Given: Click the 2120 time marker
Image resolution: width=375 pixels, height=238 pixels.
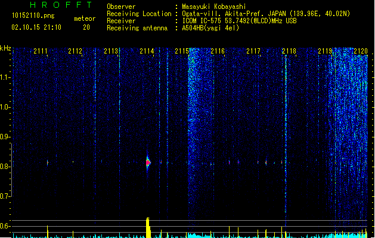Looking at the screenshot, I should click(361, 51).
